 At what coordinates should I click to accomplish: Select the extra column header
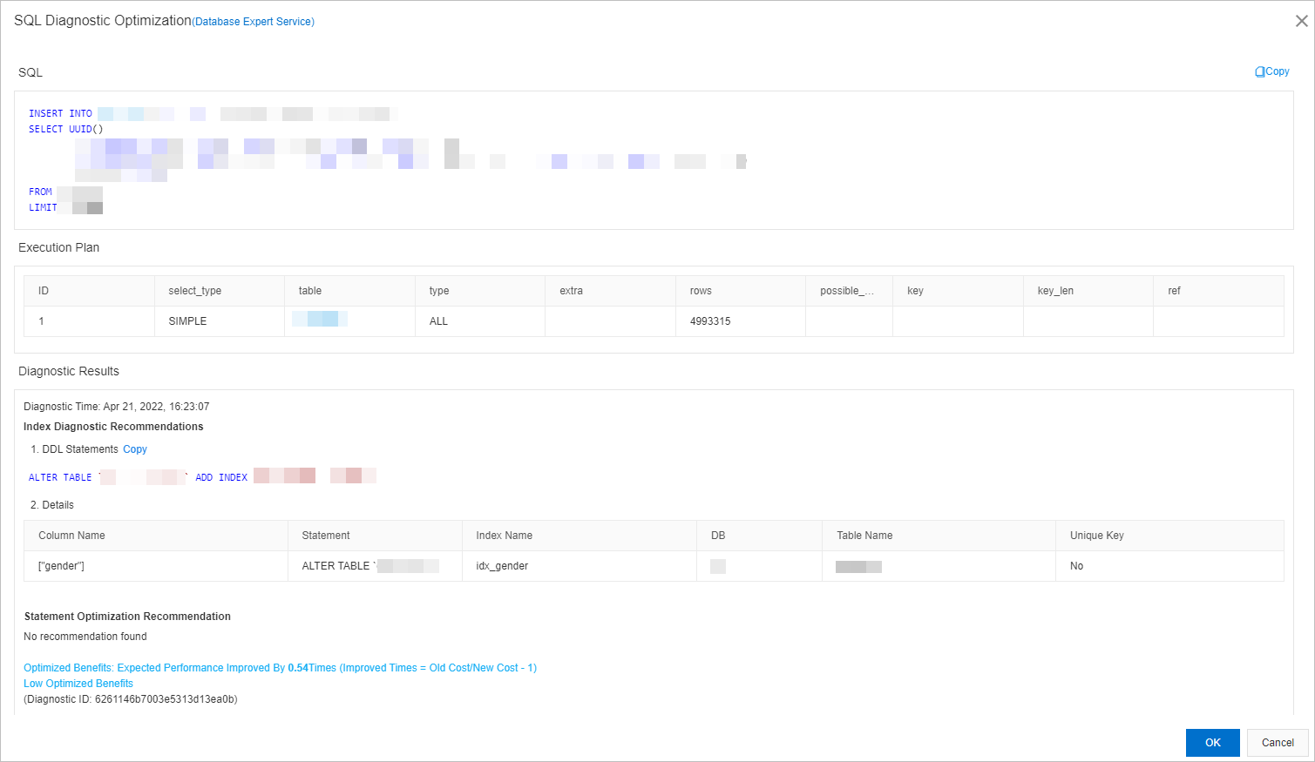tap(610, 291)
